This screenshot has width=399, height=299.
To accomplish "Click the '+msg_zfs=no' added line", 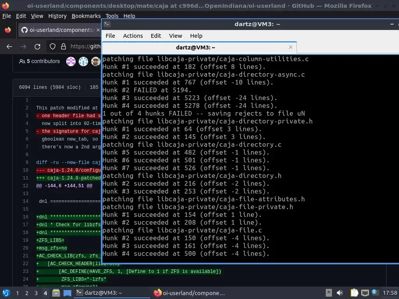I will 52,248.
